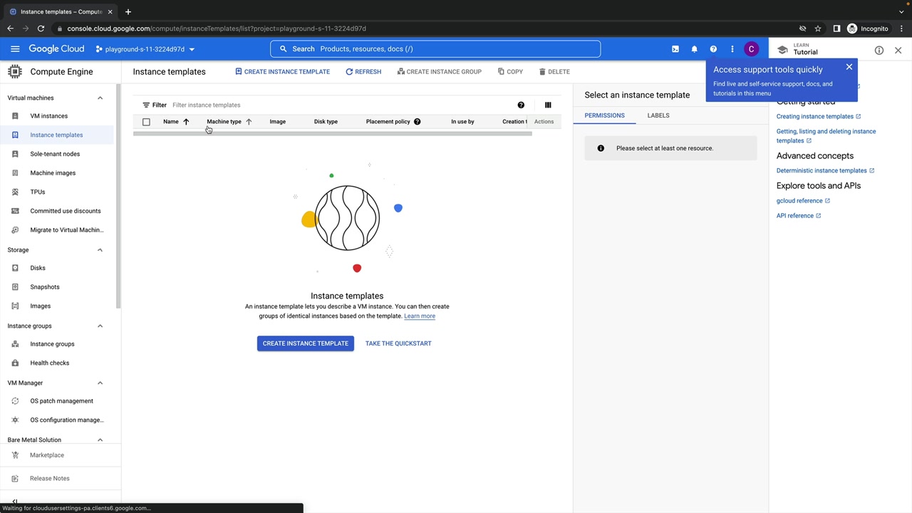Toggle the select-all table checkbox
This screenshot has height=513, width=912.
point(146,122)
